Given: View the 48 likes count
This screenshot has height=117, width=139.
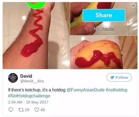Looking at the screenshot, I should 43,110.
